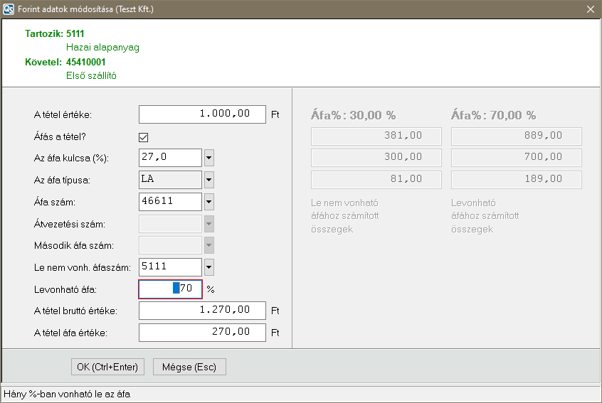Open the Az áfa kulcsa dropdown arrow
Image resolution: width=602 pixels, height=403 pixels.
pyautogui.click(x=209, y=158)
